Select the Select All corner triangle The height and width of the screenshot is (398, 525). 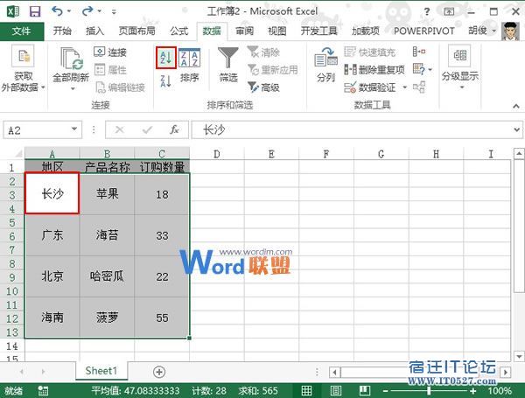pyautogui.click(x=17, y=154)
